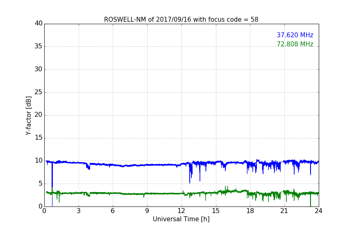Click the y-axis tick label '40'
The width and height of the screenshot is (354, 236).
(x=39, y=23)
